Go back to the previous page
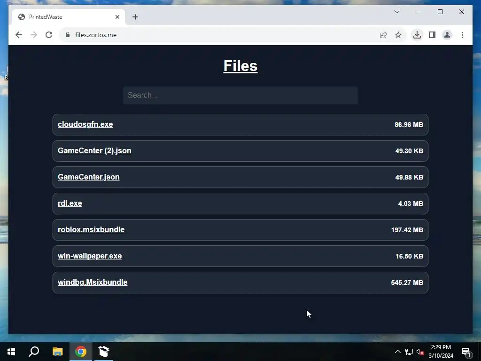 [x=19, y=35]
